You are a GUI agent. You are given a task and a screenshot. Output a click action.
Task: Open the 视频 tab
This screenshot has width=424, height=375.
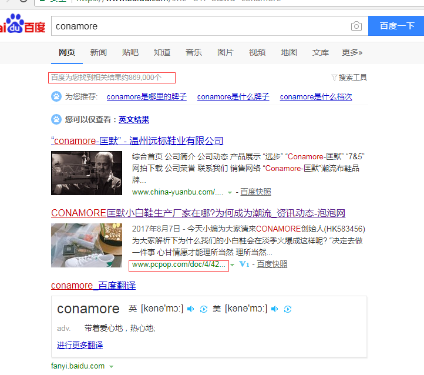point(257,52)
